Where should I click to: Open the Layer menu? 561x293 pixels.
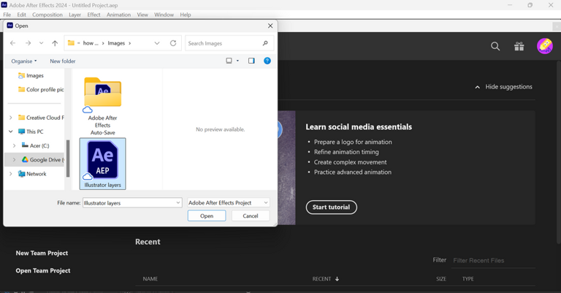(75, 15)
